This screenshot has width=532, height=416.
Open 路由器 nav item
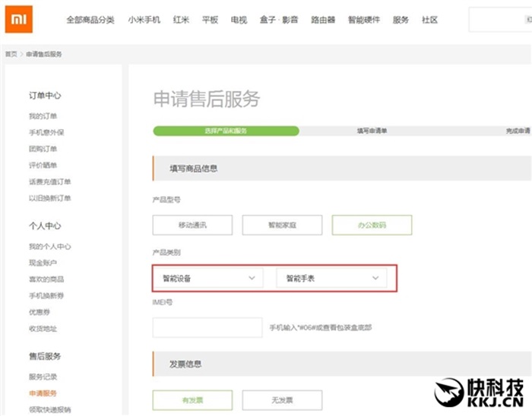click(x=323, y=20)
